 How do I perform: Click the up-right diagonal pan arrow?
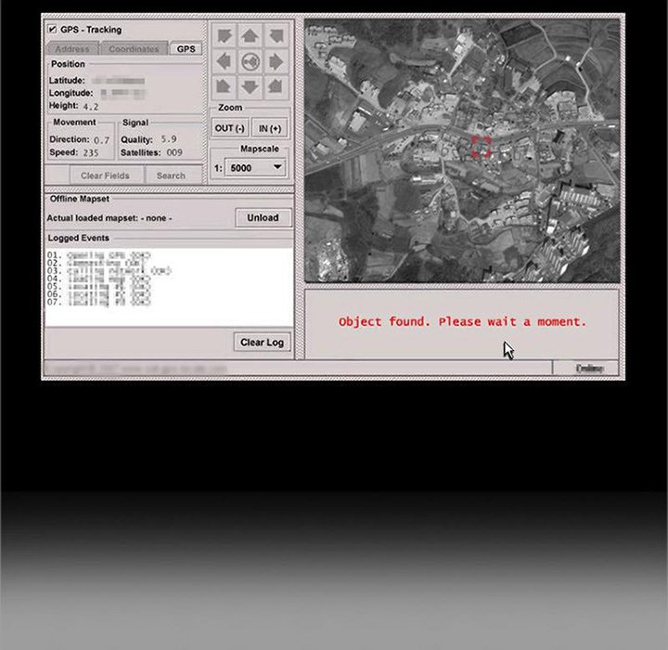point(276,36)
